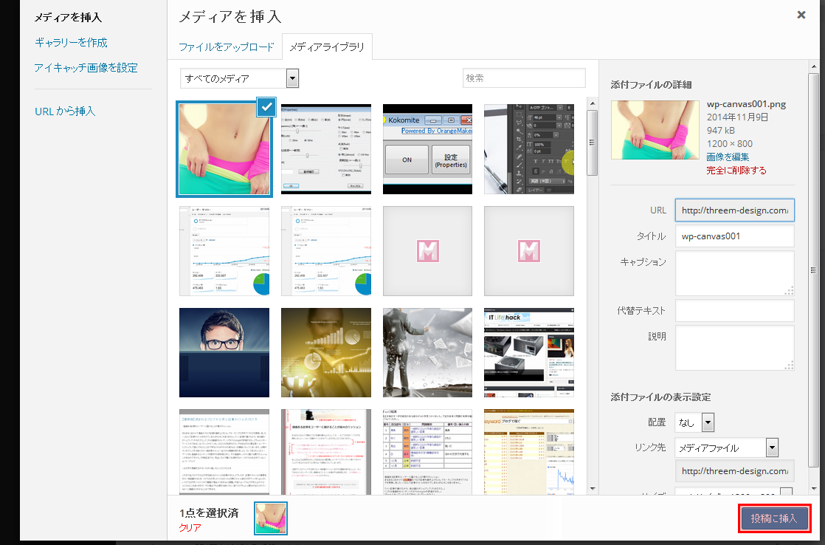
Task: Click the 画像を編集 link
Action: 728,157
